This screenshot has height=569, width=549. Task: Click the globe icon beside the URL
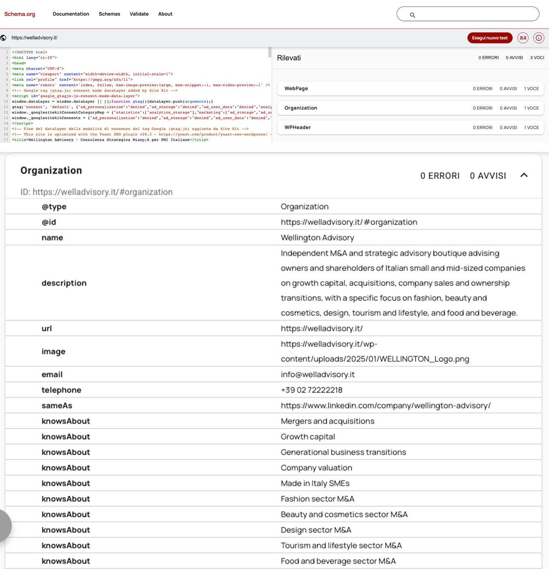(x=3, y=38)
